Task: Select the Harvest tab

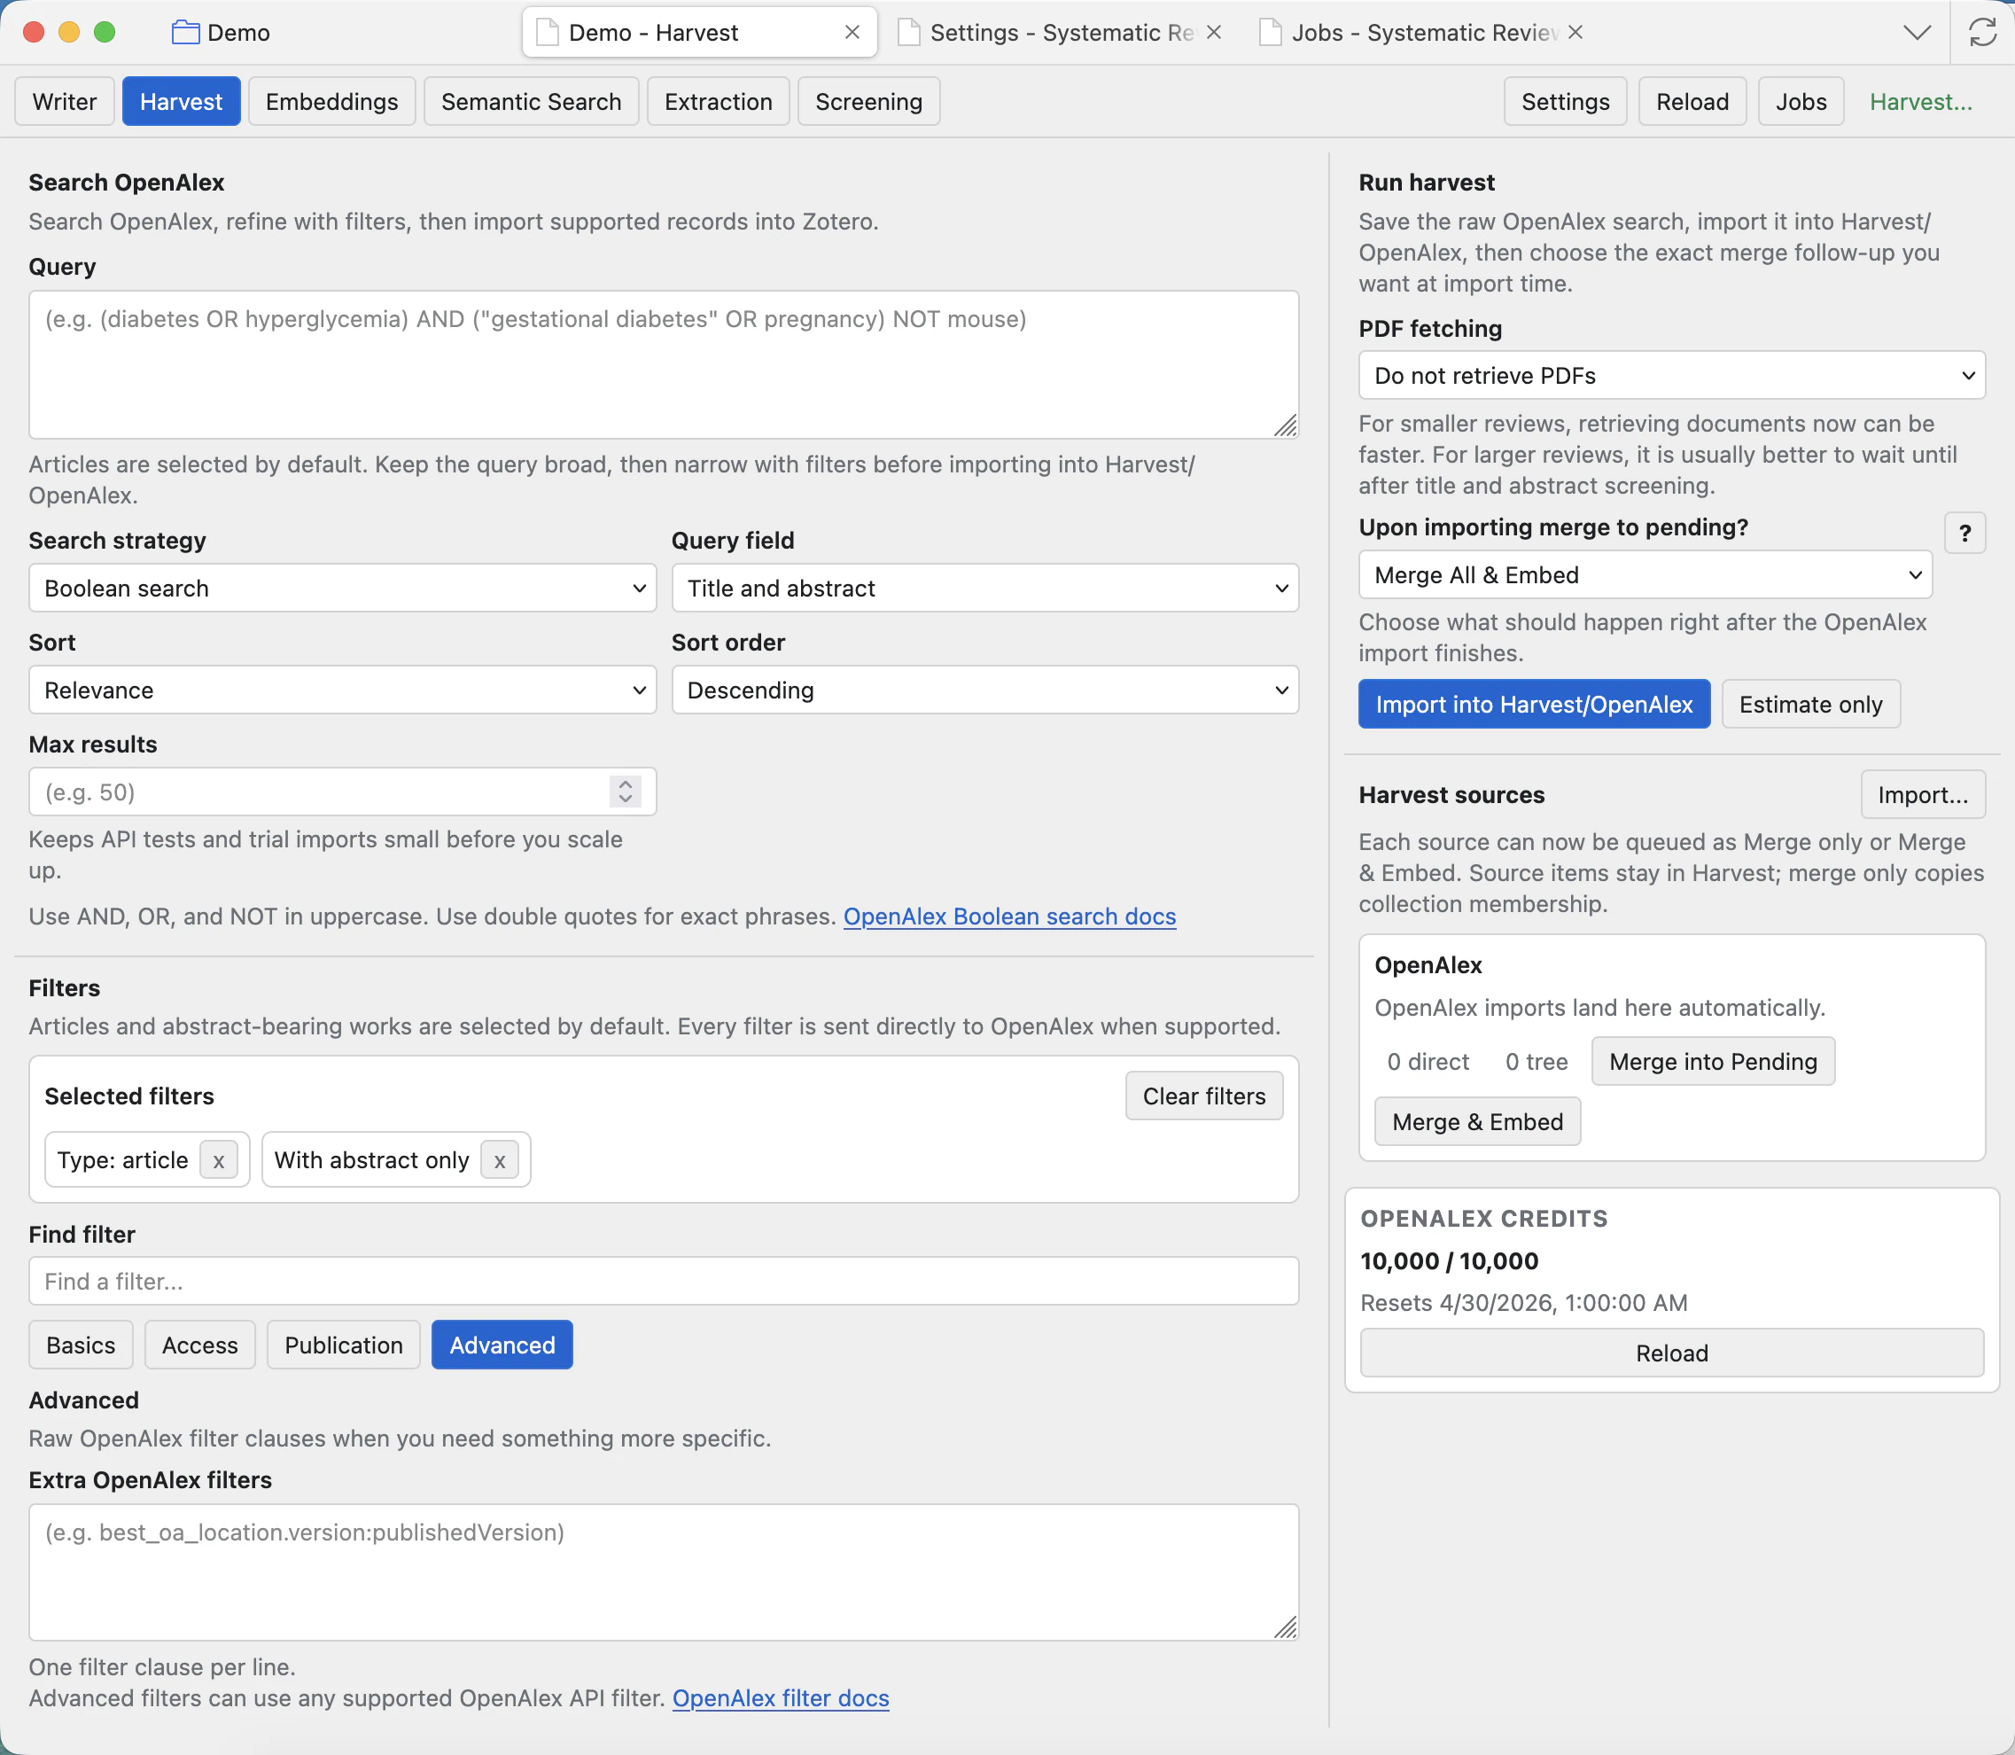Action: [x=181, y=102]
